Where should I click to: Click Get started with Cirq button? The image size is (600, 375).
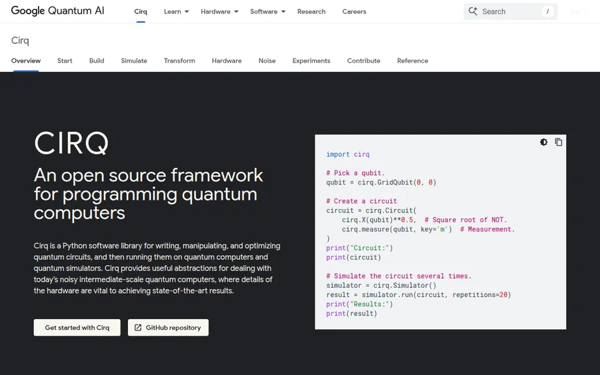point(77,328)
